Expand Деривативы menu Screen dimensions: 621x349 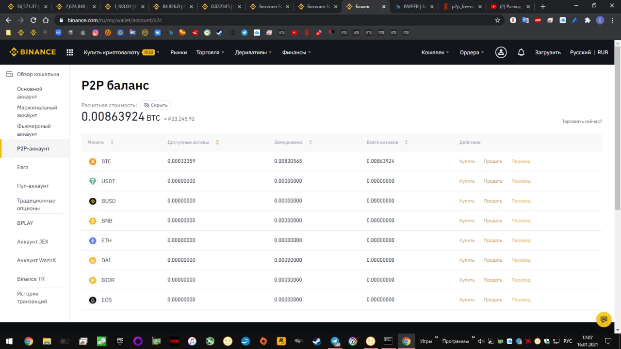tap(253, 52)
